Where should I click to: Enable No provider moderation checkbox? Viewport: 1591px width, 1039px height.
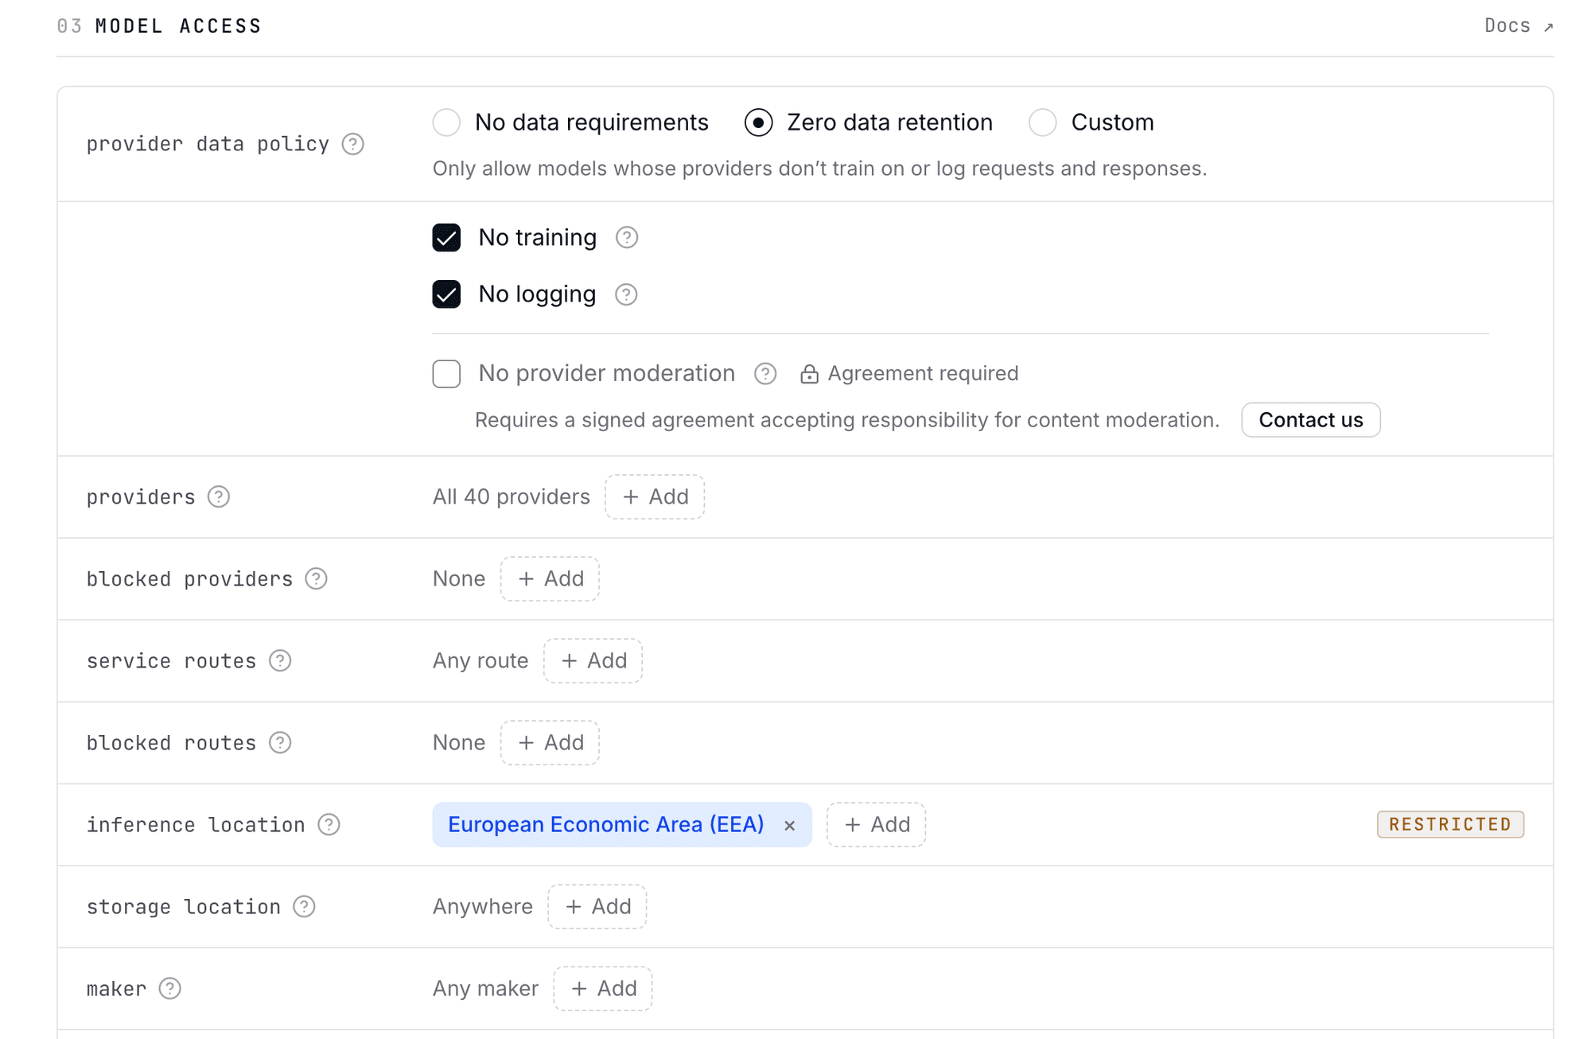[x=446, y=373]
